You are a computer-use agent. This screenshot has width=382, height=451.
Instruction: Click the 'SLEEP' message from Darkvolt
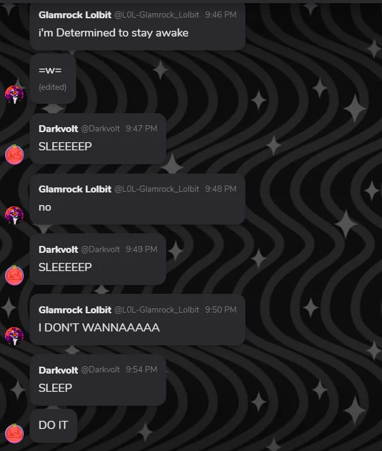(x=55, y=388)
